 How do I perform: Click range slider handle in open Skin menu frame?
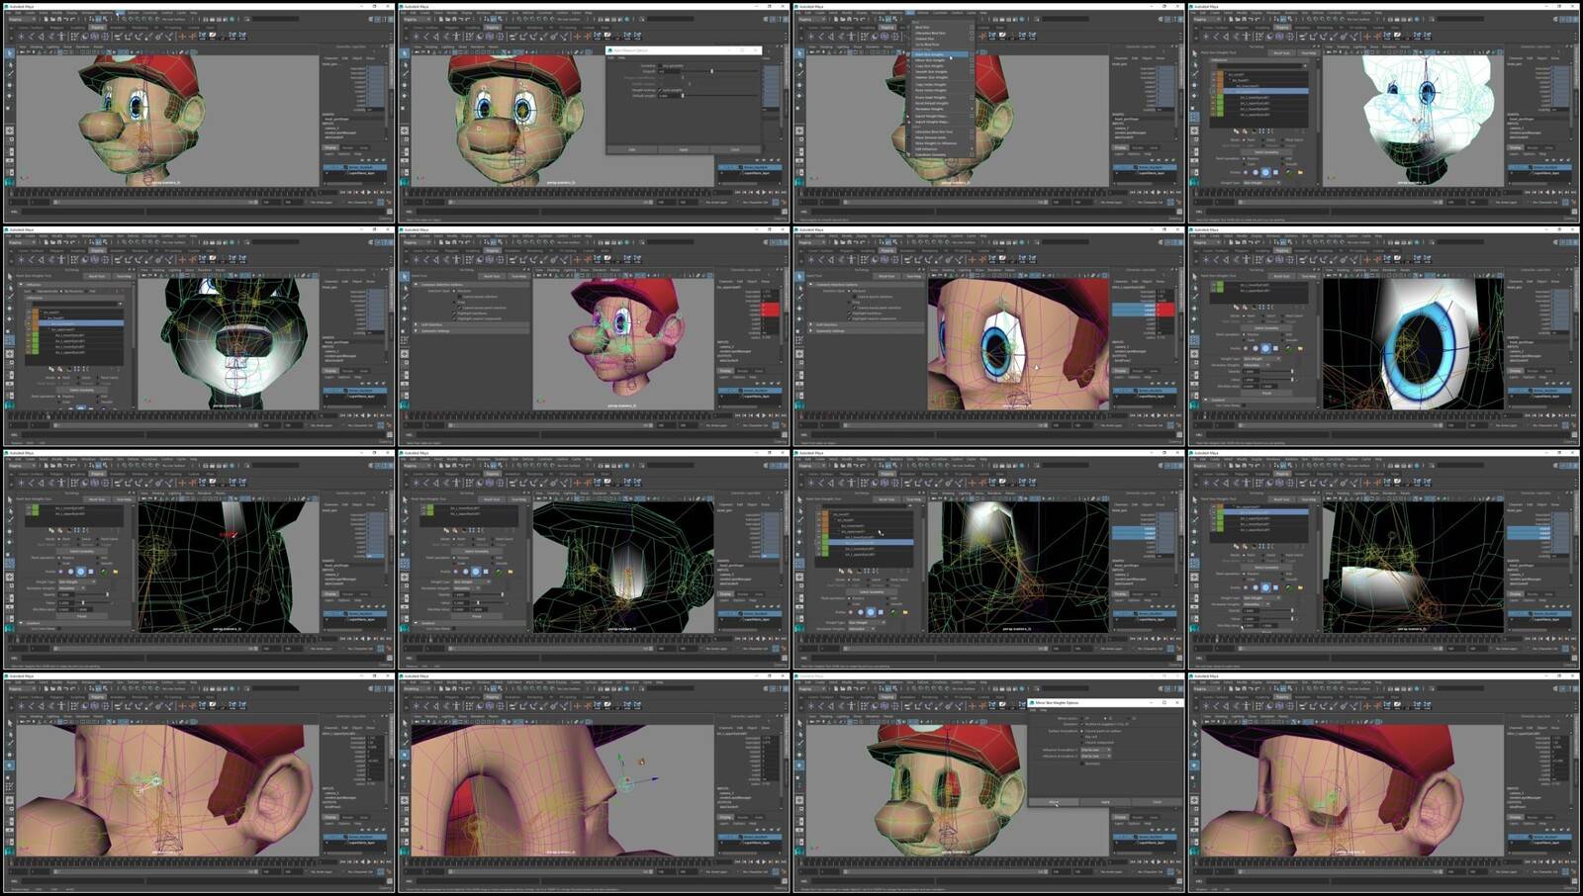pyautogui.click(x=845, y=202)
